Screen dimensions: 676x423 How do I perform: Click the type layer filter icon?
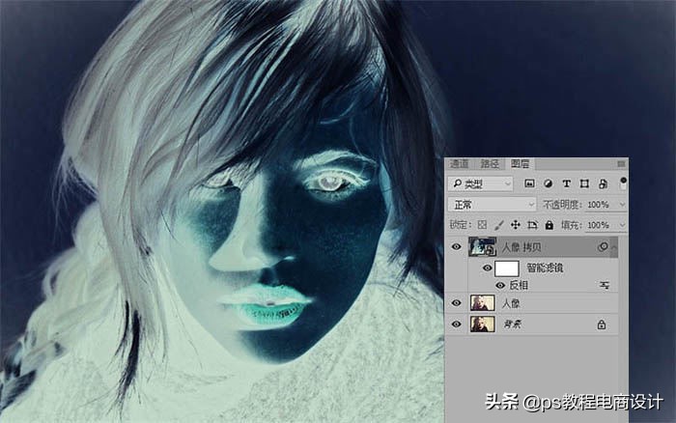pos(566,183)
